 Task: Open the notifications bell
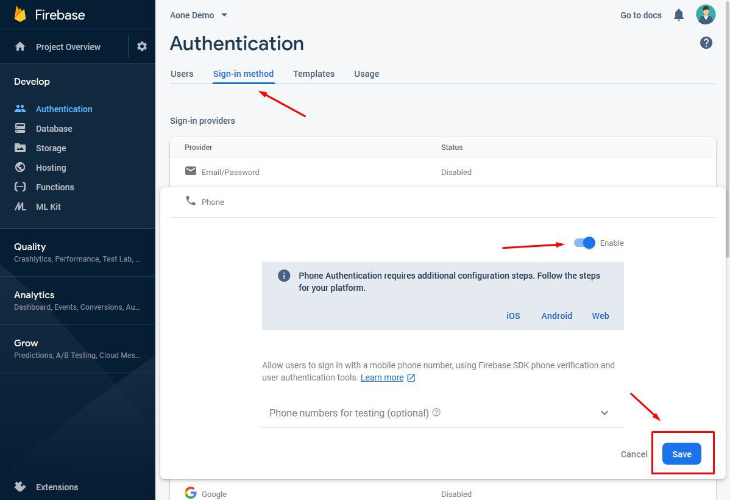pos(679,15)
